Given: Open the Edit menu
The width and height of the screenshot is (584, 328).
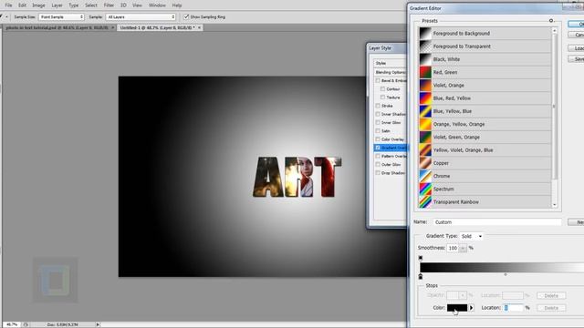Looking at the screenshot, I should pyautogui.click(x=22, y=5).
